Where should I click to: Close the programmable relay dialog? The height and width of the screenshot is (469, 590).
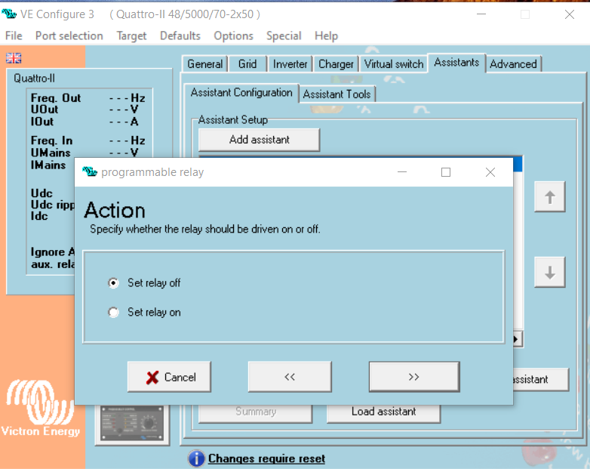(x=490, y=172)
